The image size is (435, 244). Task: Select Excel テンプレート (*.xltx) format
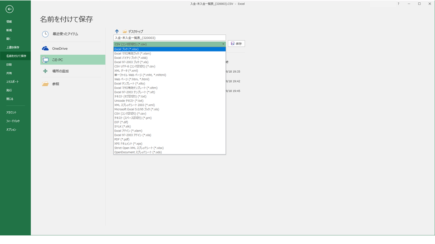(x=169, y=84)
